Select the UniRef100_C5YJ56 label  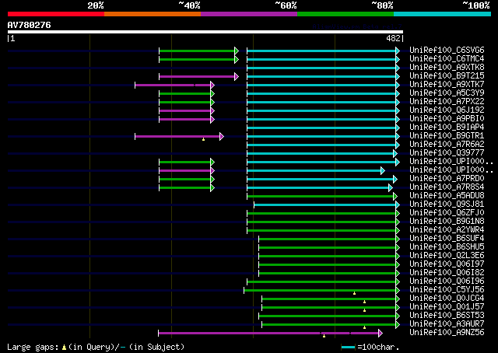click(447, 290)
